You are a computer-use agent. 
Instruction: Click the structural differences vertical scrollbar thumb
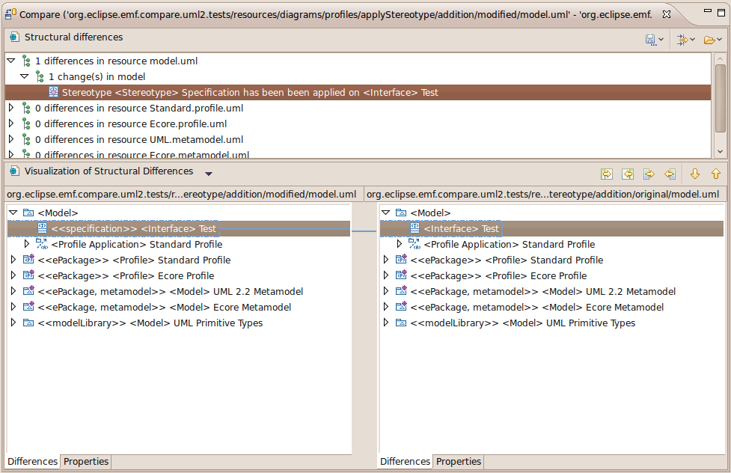tap(721, 98)
